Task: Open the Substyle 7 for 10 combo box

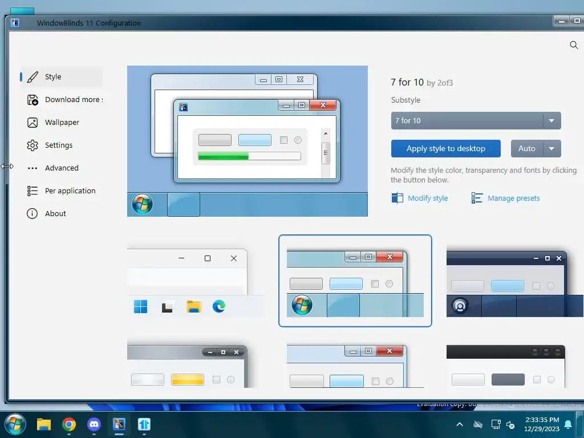Action: (476, 121)
